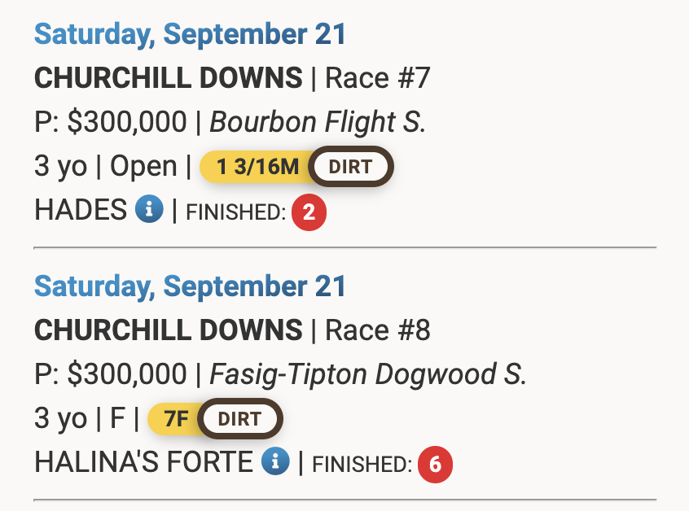689x511 pixels.
Task: Select the Fasig-Tipton Dogwood S. race name
Action: tap(368, 374)
